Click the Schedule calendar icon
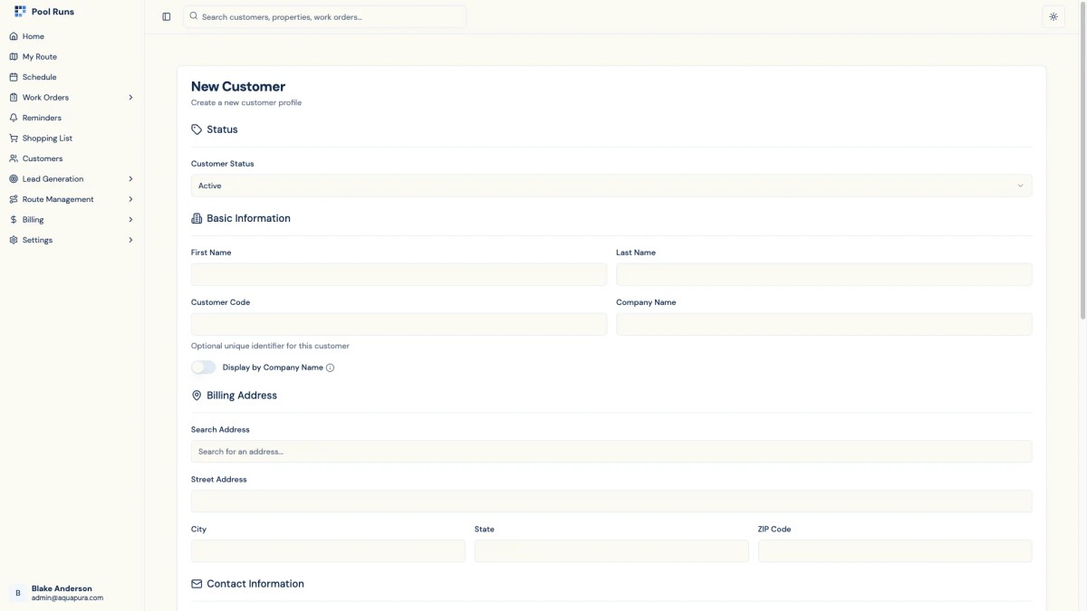Screen dimensions: 1087x611 [x=14, y=77]
